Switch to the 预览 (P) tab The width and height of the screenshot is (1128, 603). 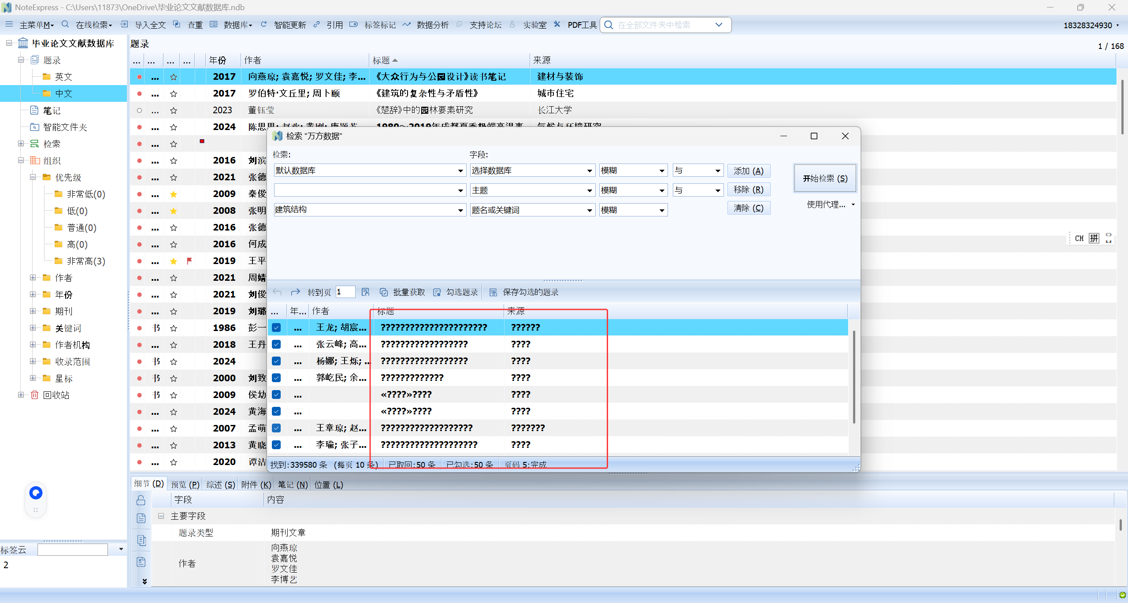click(x=185, y=484)
